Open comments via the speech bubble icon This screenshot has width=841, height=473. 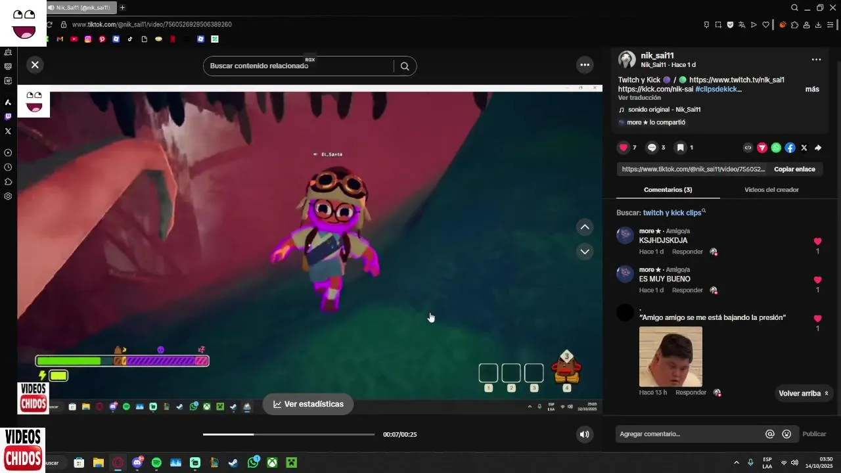(652, 148)
